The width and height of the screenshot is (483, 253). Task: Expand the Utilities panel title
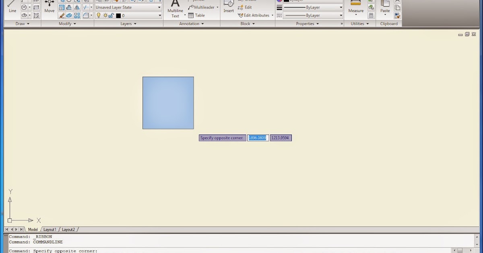pos(360,24)
